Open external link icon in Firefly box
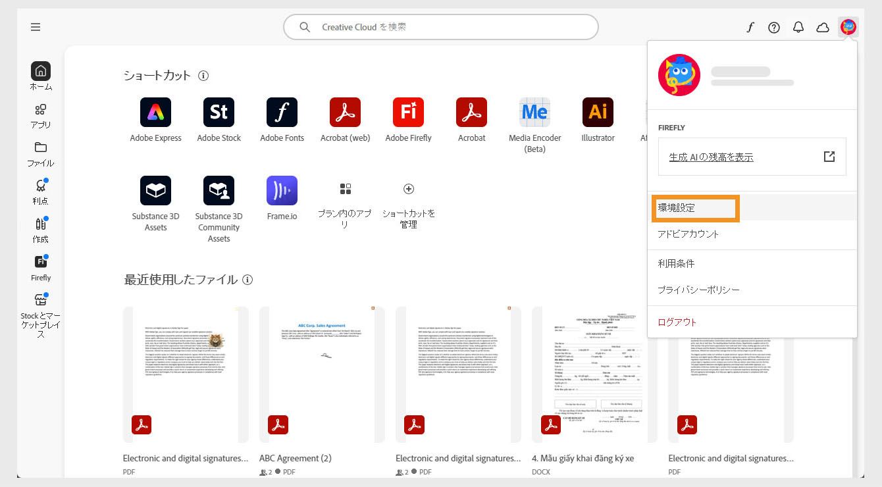Image resolution: width=882 pixels, height=487 pixels. pos(829,157)
